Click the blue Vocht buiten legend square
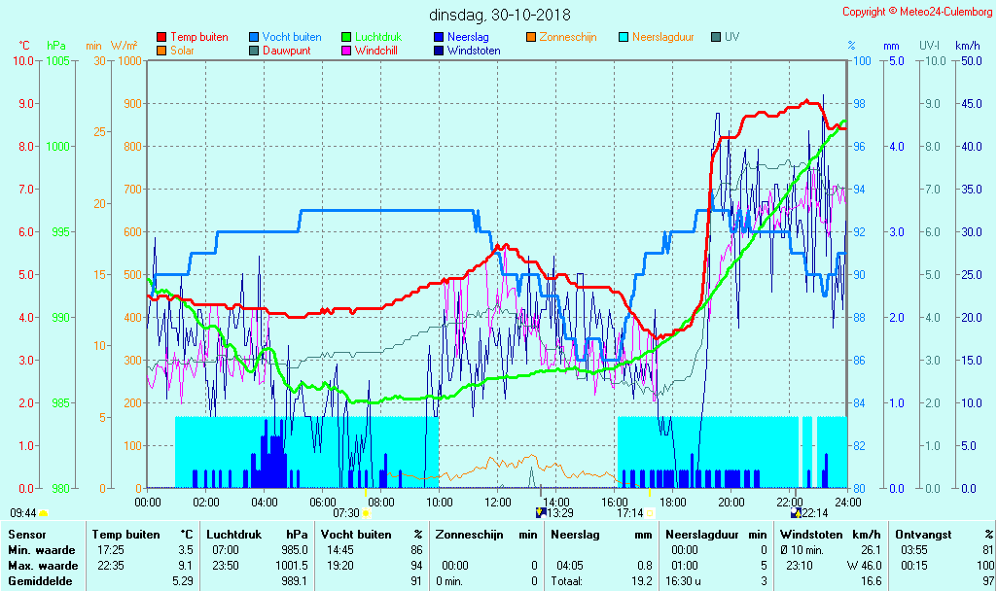998x591 pixels. tap(254, 38)
